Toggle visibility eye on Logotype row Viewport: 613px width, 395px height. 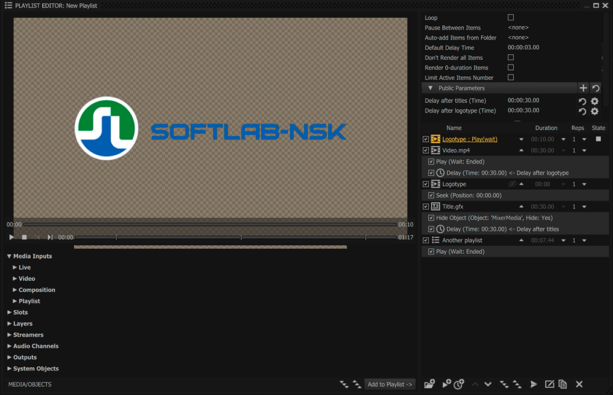point(512,184)
